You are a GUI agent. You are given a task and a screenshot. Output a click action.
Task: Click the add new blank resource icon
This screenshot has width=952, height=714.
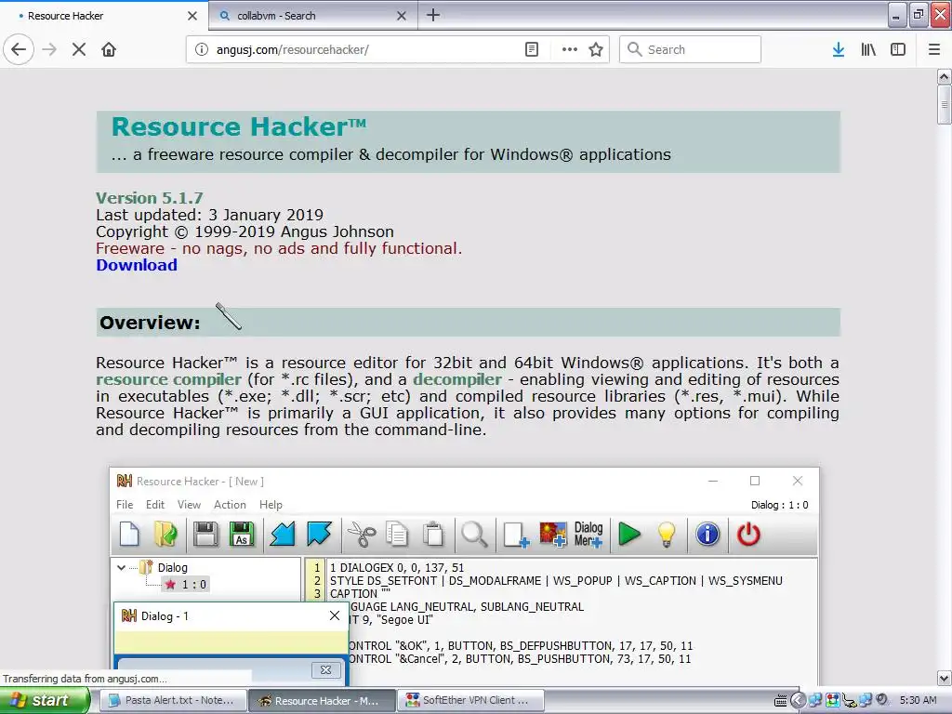[516, 535]
